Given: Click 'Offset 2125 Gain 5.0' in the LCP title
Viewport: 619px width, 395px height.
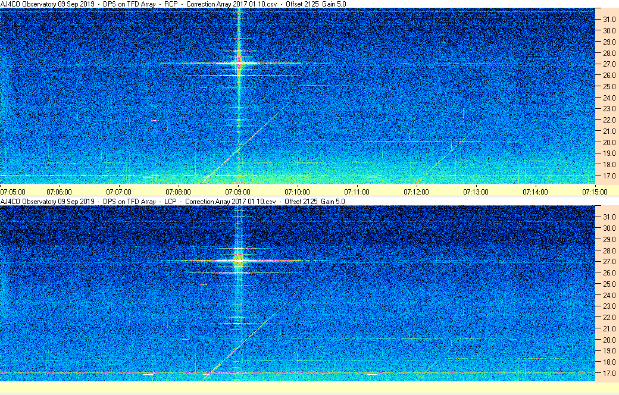Looking at the screenshot, I should (x=315, y=202).
